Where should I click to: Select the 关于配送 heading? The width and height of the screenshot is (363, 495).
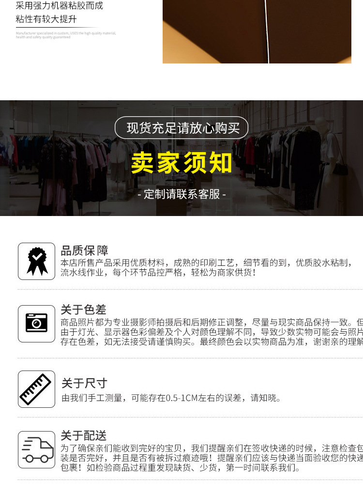pyautogui.click(x=84, y=435)
